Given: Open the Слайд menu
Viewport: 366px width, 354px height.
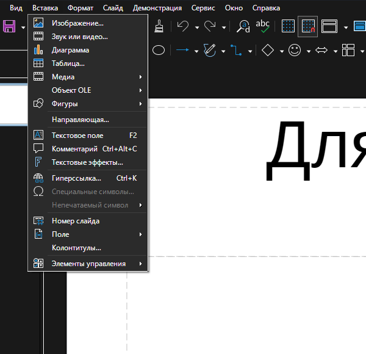Looking at the screenshot, I should (113, 8).
